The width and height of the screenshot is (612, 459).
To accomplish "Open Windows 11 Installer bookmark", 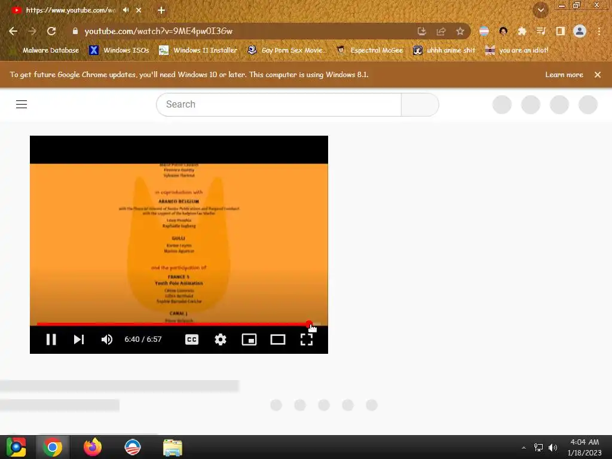I will (198, 50).
